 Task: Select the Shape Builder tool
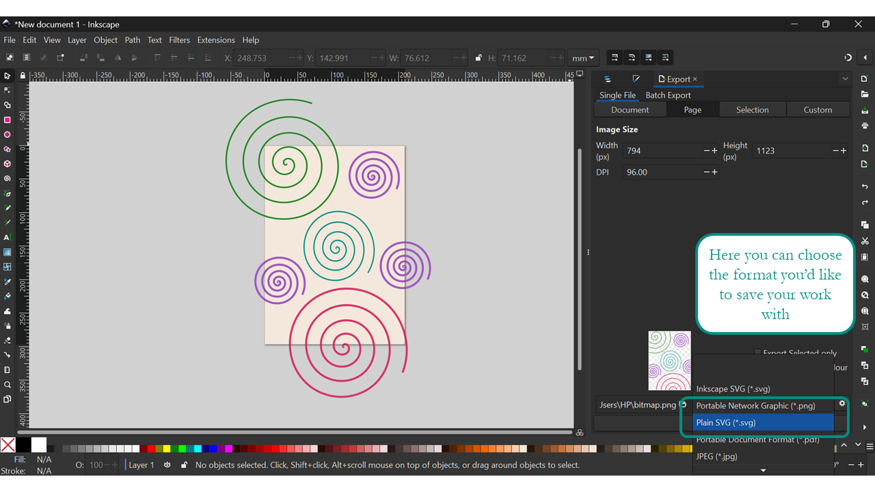pyautogui.click(x=8, y=105)
